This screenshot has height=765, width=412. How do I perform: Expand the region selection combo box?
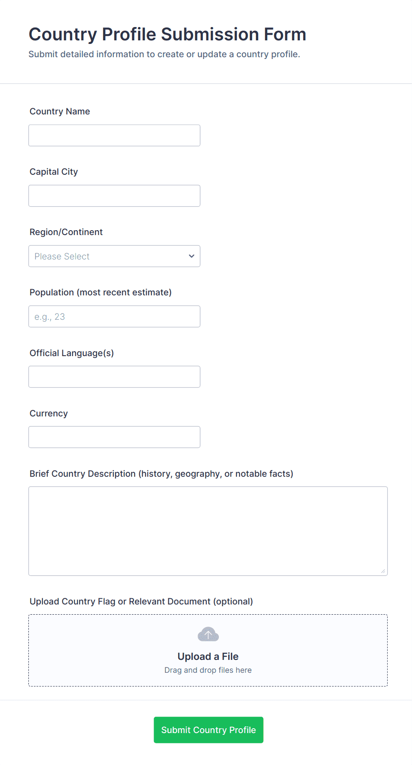click(114, 256)
